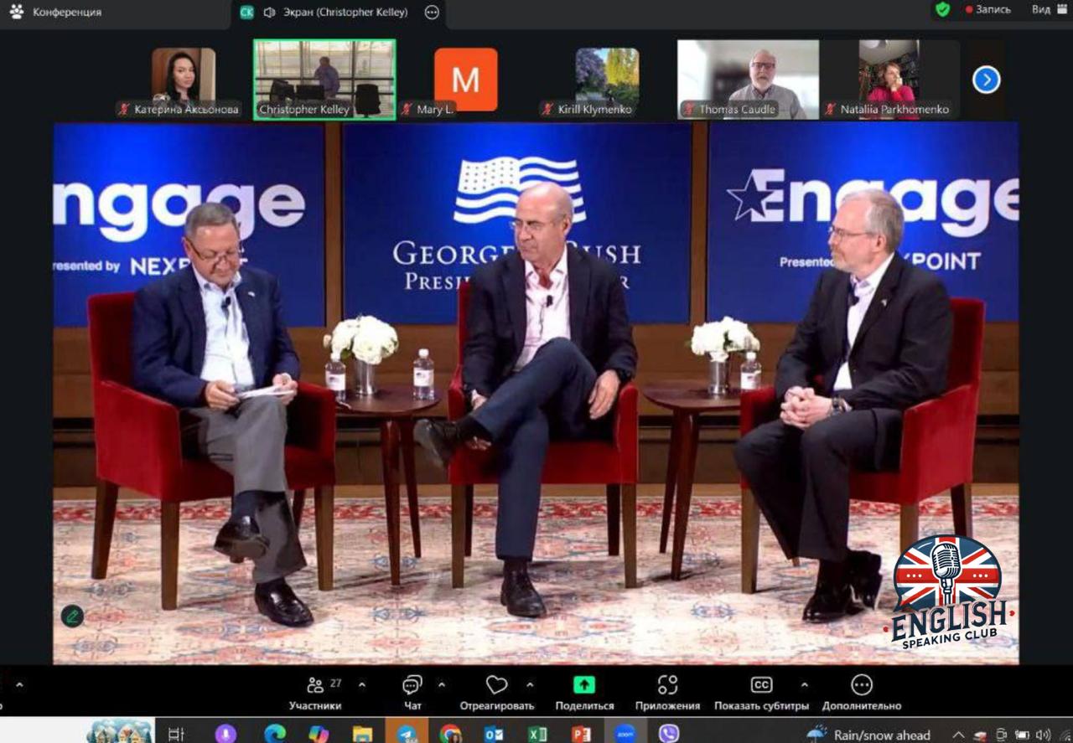Click the three-dot options beside Экран tab
Screen dimensions: 1073x743
pos(432,13)
